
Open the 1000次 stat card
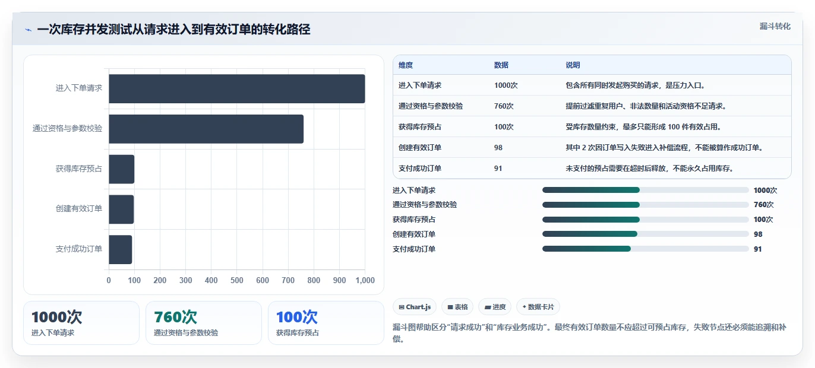tap(81, 323)
